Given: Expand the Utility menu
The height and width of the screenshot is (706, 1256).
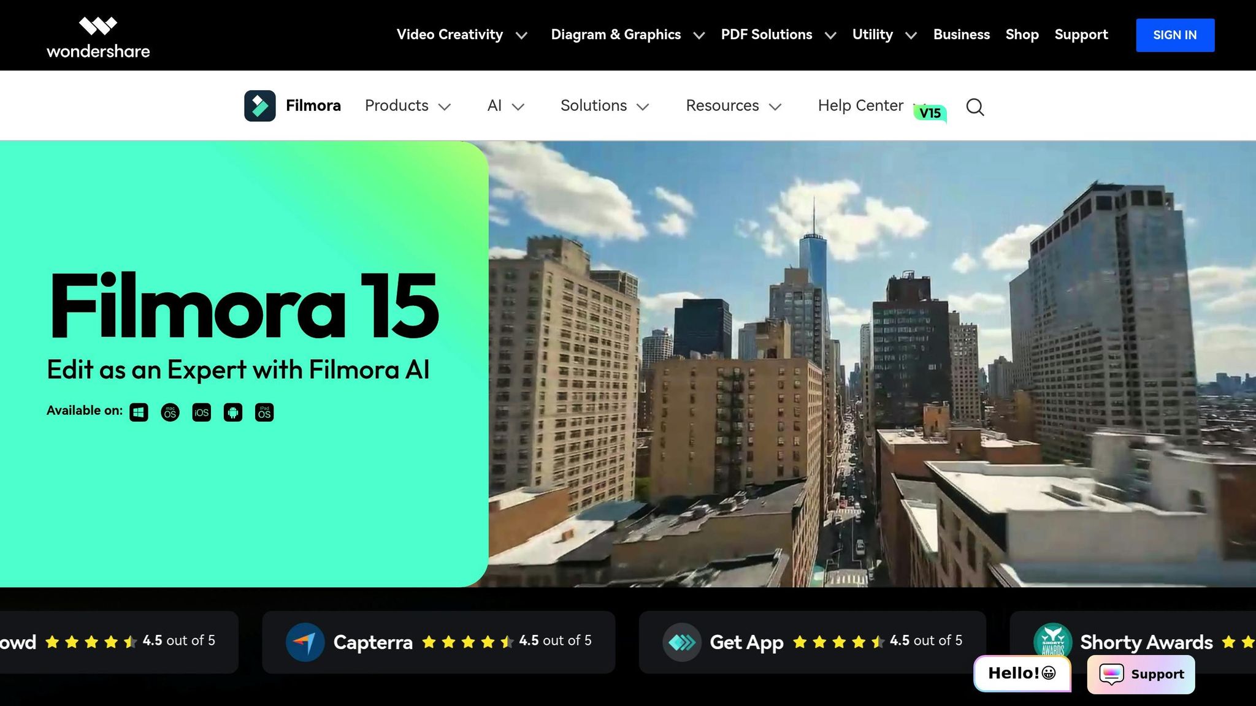Looking at the screenshot, I should tap(885, 35).
